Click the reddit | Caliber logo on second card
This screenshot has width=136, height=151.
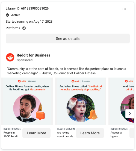pyautogui.click(x=81, y=81)
